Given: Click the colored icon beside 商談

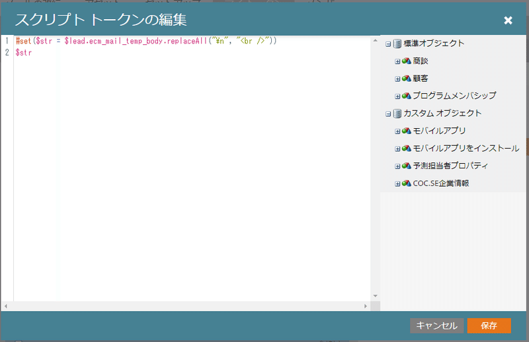Looking at the screenshot, I should (x=406, y=61).
